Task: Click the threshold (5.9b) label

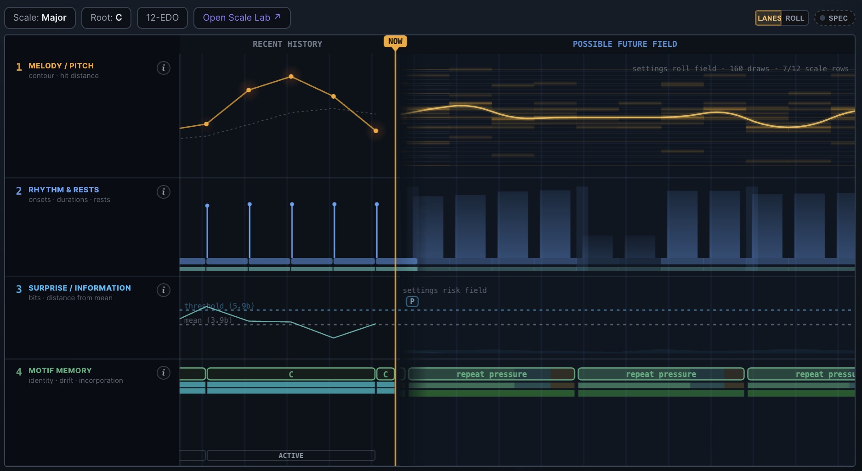Action: [x=219, y=306]
